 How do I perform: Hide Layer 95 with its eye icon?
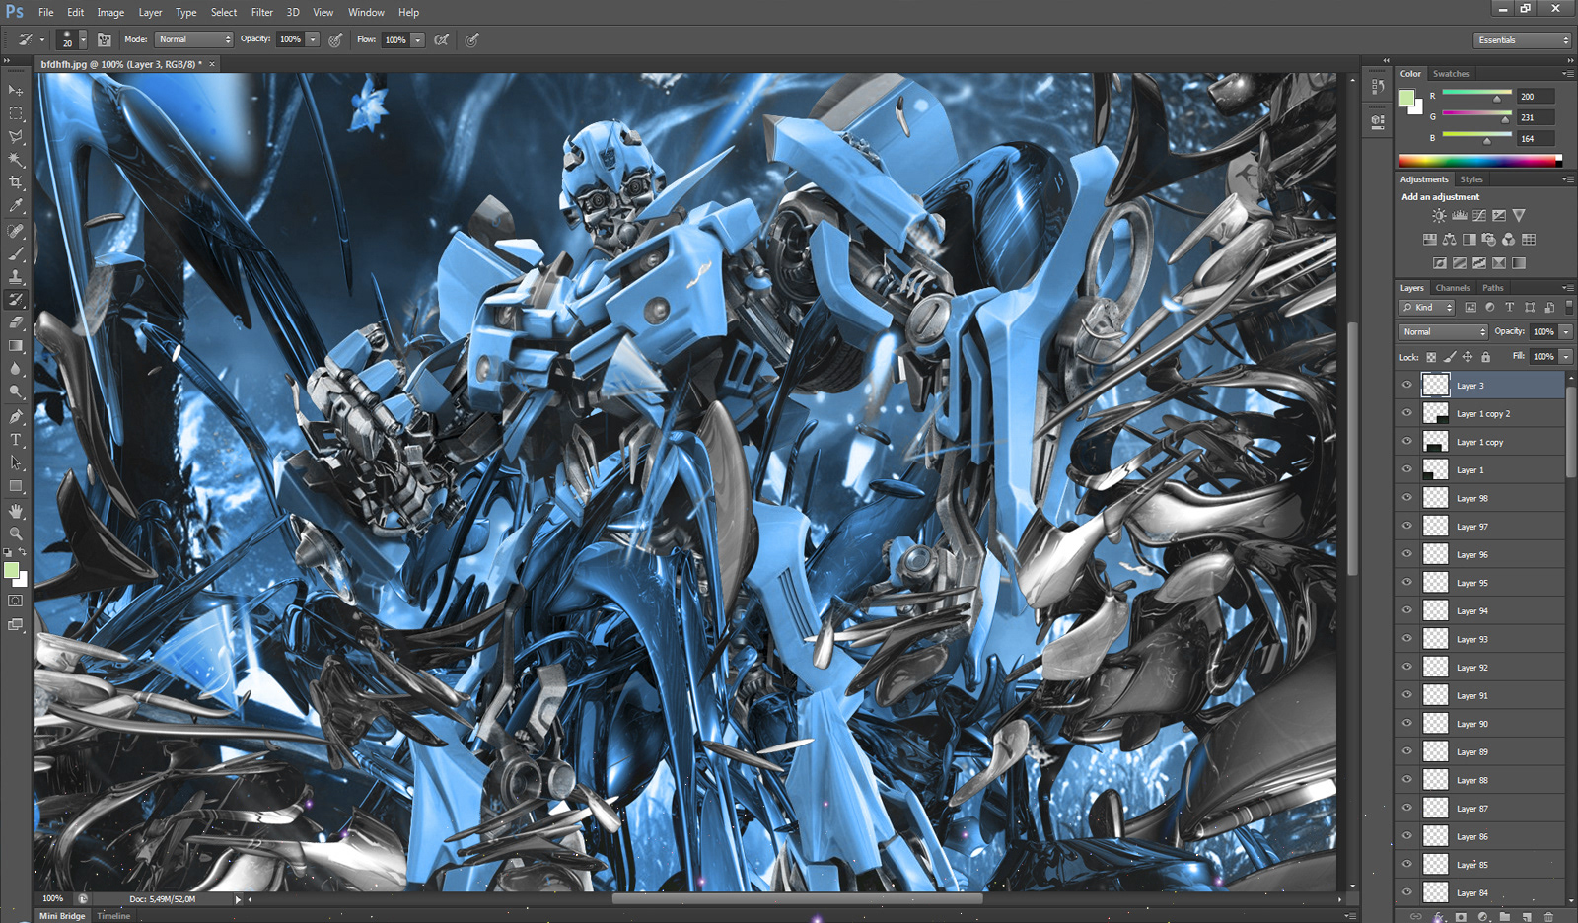(1407, 582)
